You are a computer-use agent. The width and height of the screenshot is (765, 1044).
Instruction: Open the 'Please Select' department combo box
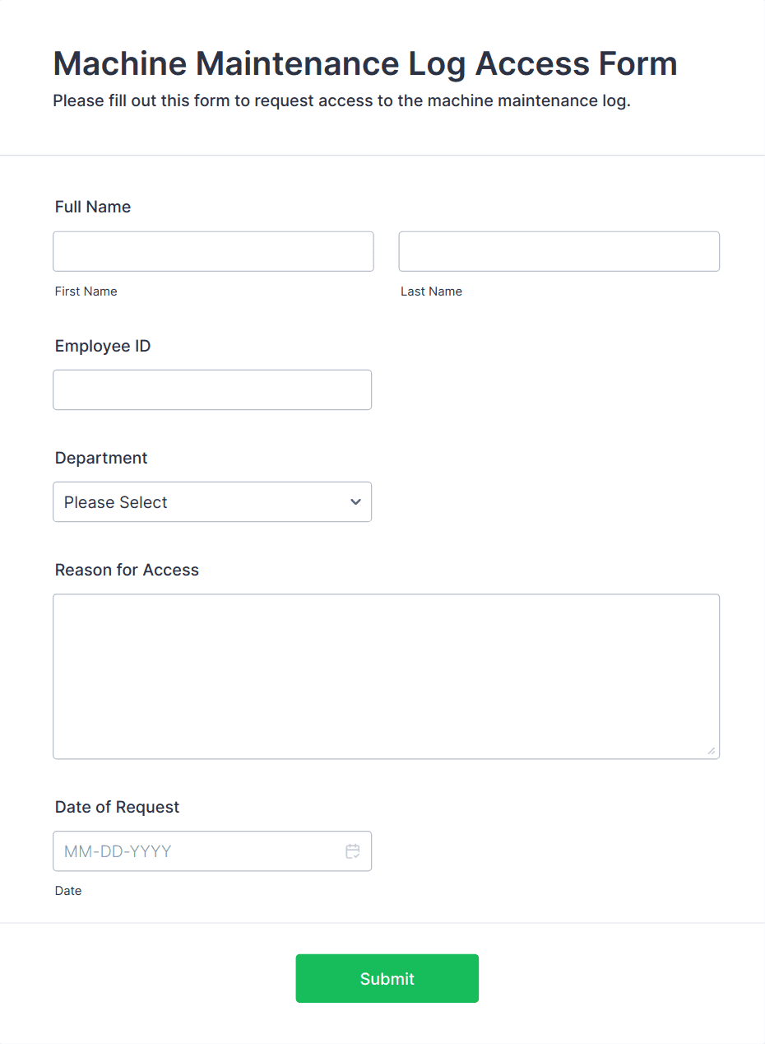[x=197, y=501]
